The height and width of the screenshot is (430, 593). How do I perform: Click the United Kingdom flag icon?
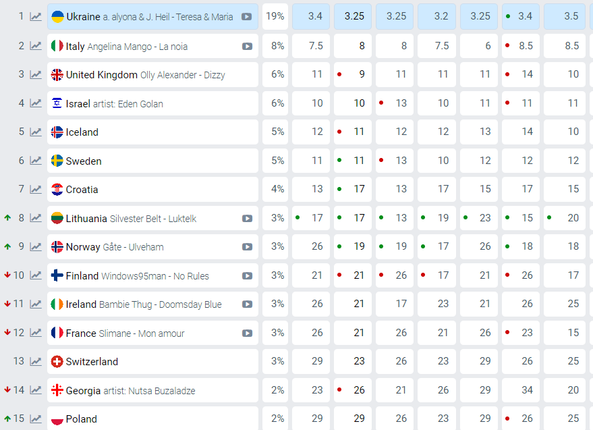[57, 75]
